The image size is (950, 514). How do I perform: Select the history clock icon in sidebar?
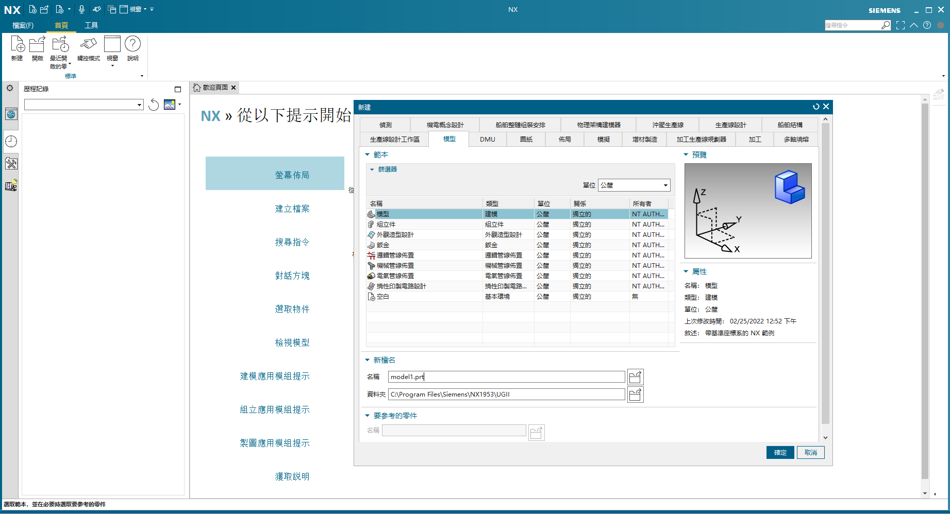[x=11, y=141]
